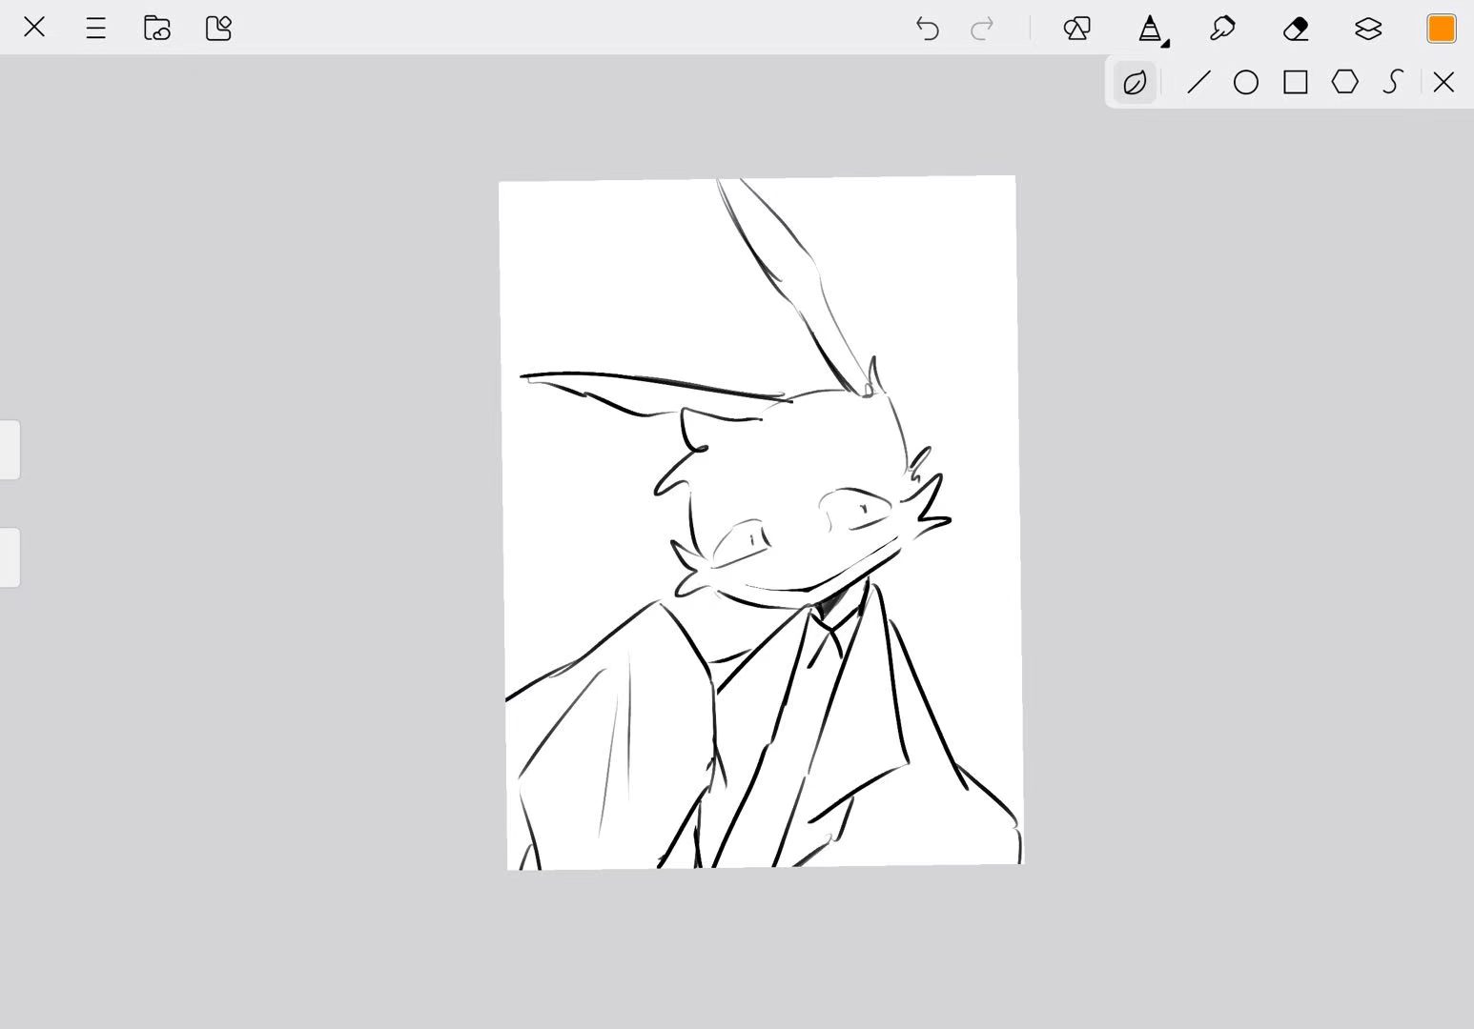
Task: Select the brush tool
Action: (x=1222, y=29)
